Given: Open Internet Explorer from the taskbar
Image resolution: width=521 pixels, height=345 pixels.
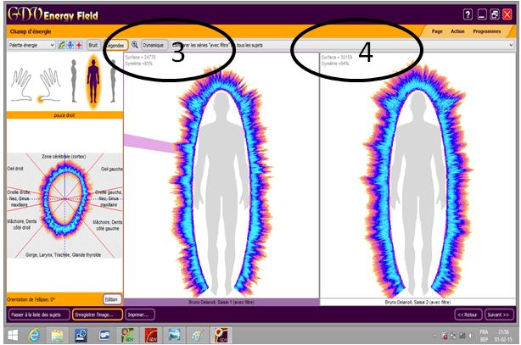Looking at the screenshot, I should click(x=34, y=335).
